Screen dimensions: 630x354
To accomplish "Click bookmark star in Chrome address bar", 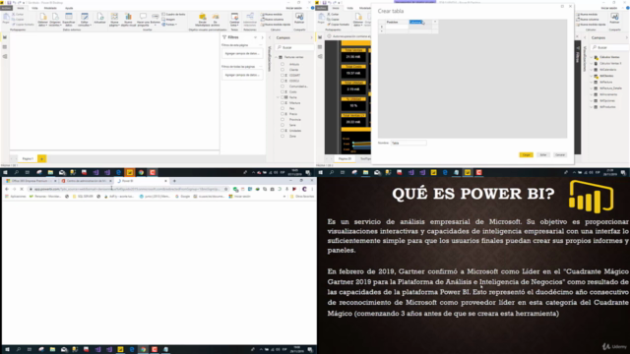I will tap(226, 189).
